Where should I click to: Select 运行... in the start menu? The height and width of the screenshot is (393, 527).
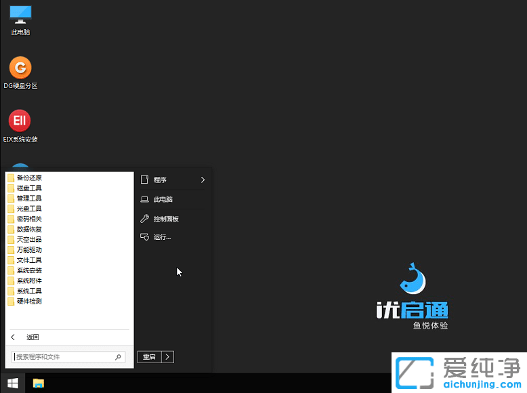162,237
